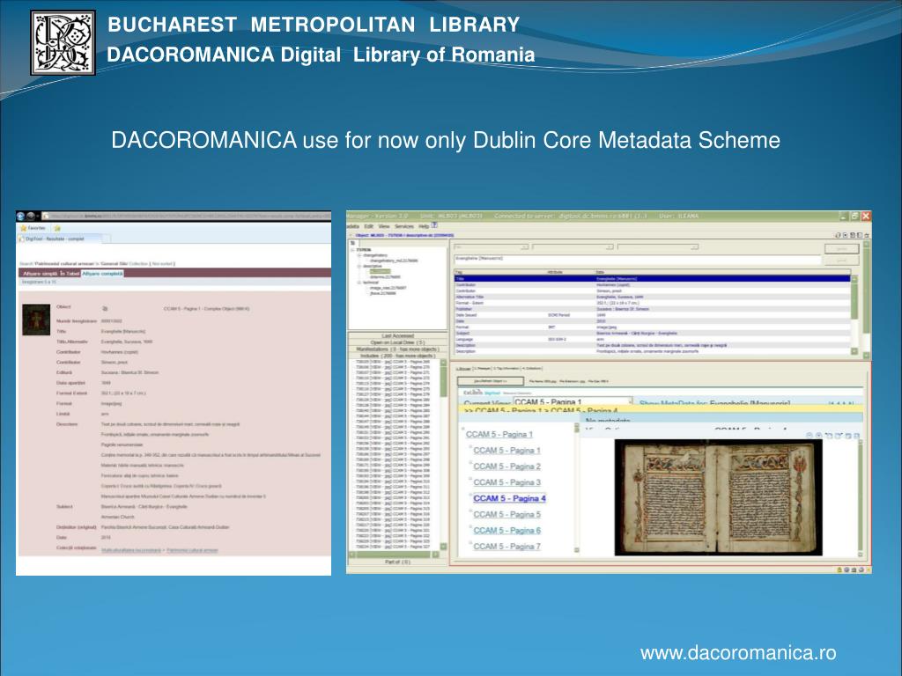
Task: Open the bold CCAM 5 - Pagina 4 link
Action: [x=510, y=498]
